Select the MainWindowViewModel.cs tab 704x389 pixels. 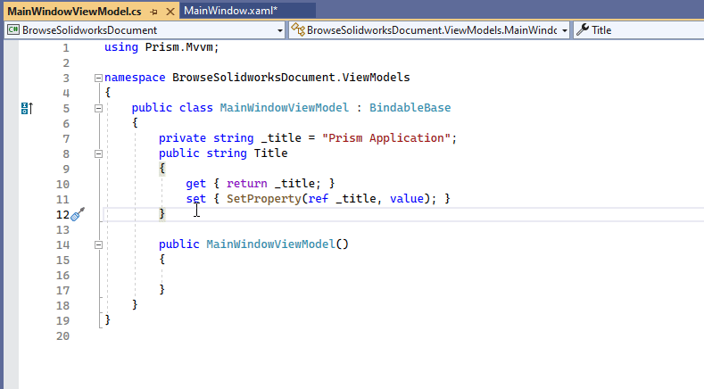click(75, 12)
